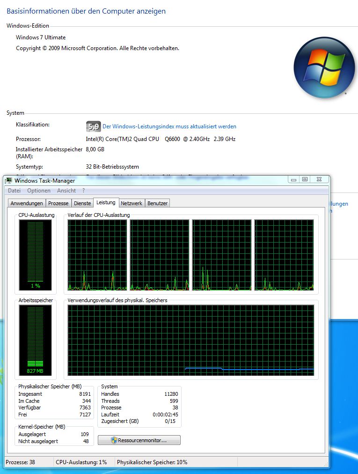
Task: Click the second CPU core history graph
Action: (x=160, y=255)
